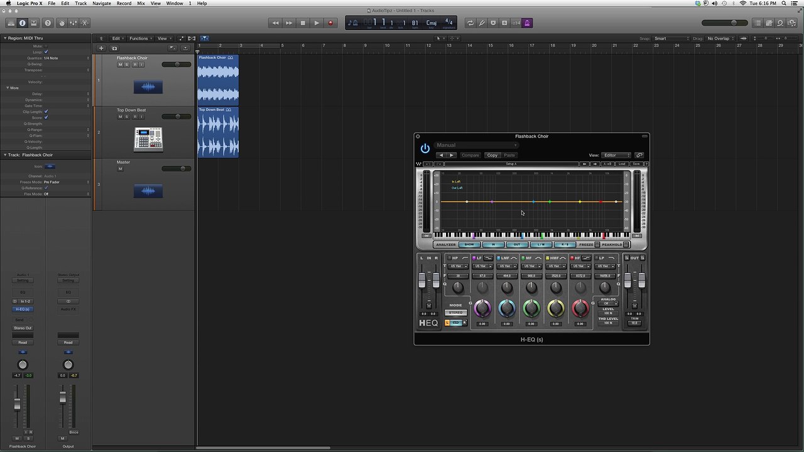Open the Manual preset dropdown

476,145
